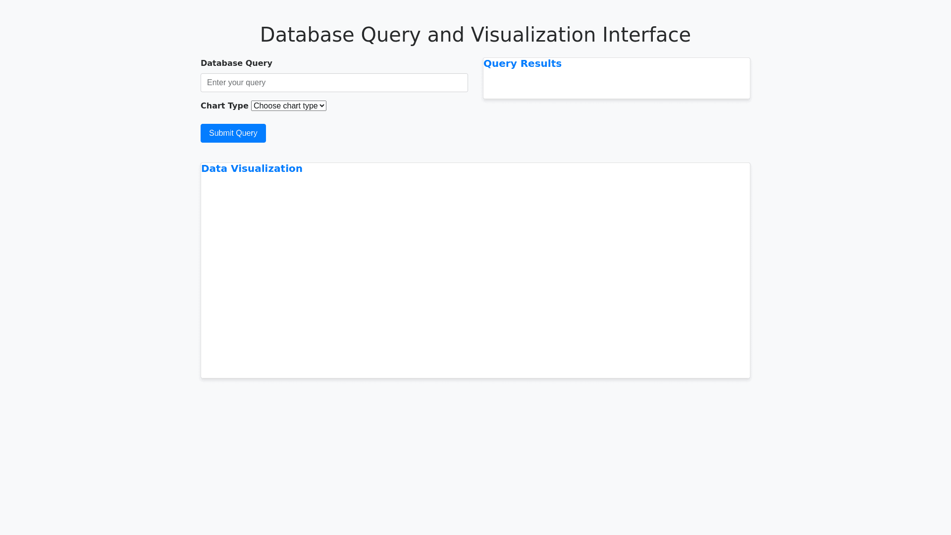The height and width of the screenshot is (535, 951).
Task: Click the word 'Query' on the Submit button
Action: [x=246, y=133]
